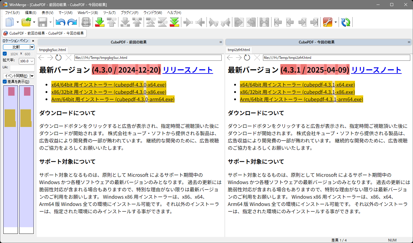Click the Undo blue arrow icon
Viewport: 413px width, 243px height.
[60, 22]
